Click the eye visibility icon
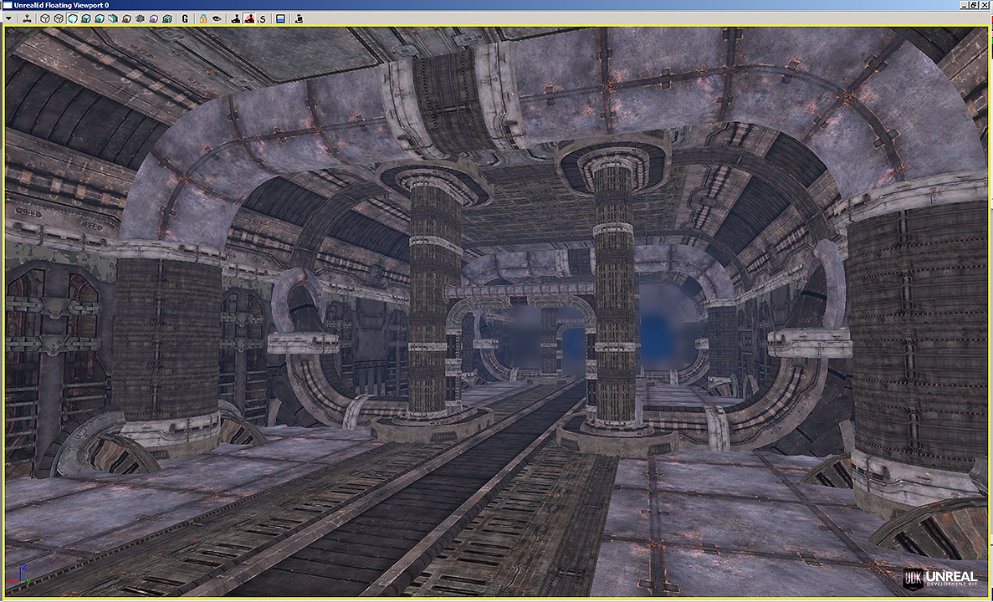993x602 pixels. tap(217, 19)
